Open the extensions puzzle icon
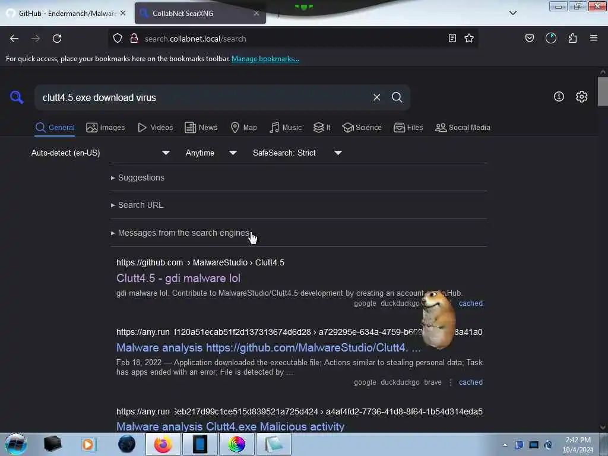The width and height of the screenshot is (608, 456). pyautogui.click(x=572, y=38)
